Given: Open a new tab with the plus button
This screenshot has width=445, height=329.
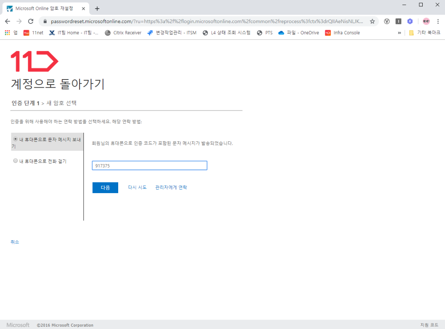Looking at the screenshot, I should click(97, 9).
